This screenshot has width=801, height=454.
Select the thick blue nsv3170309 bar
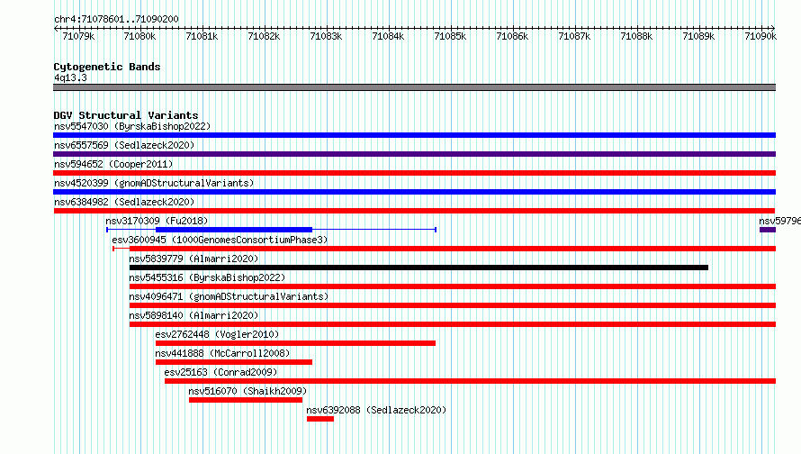(x=234, y=230)
